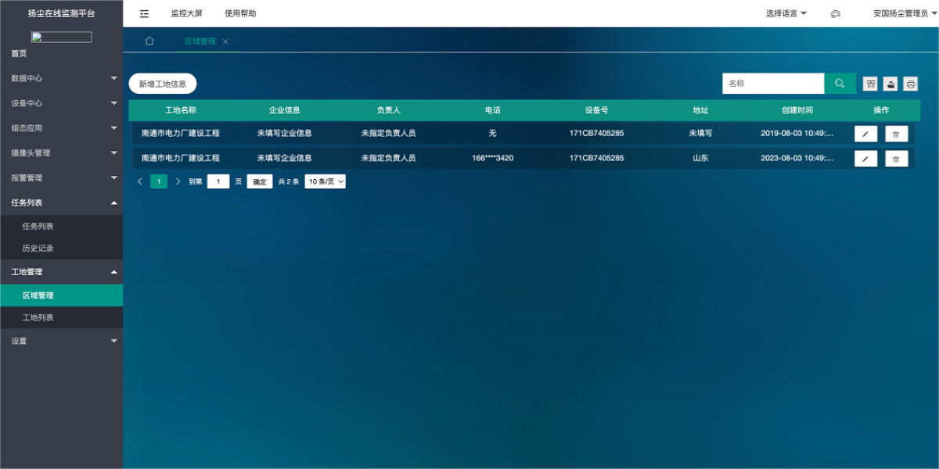Click the green search magnifier button
This screenshot has width=939, height=469.
coord(840,84)
